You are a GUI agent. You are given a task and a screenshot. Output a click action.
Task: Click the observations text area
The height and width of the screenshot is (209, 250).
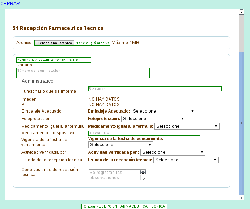pyautogui.click(x=114, y=175)
